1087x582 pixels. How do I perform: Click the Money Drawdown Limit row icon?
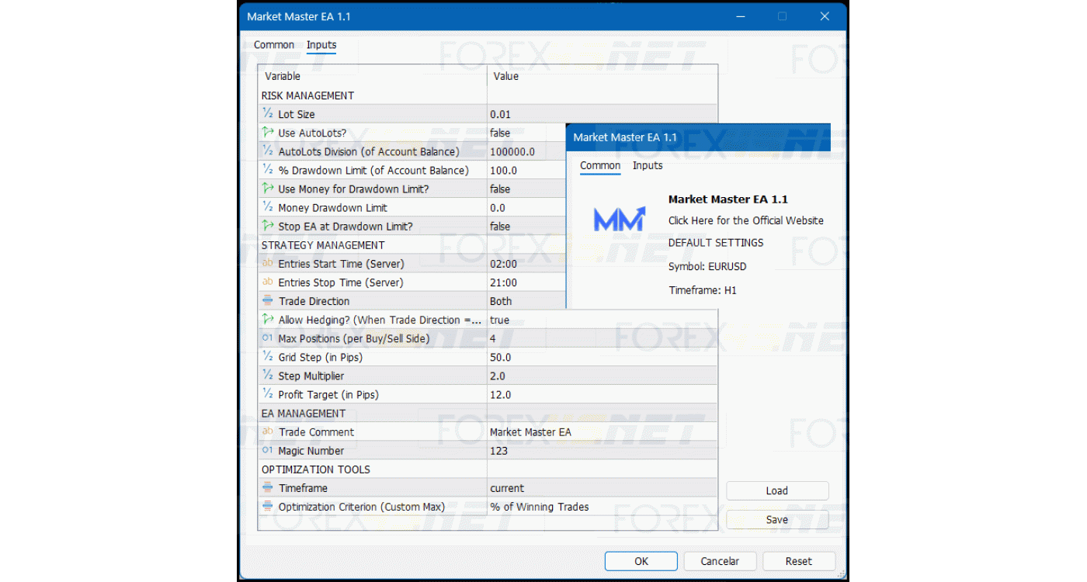(x=267, y=207)
